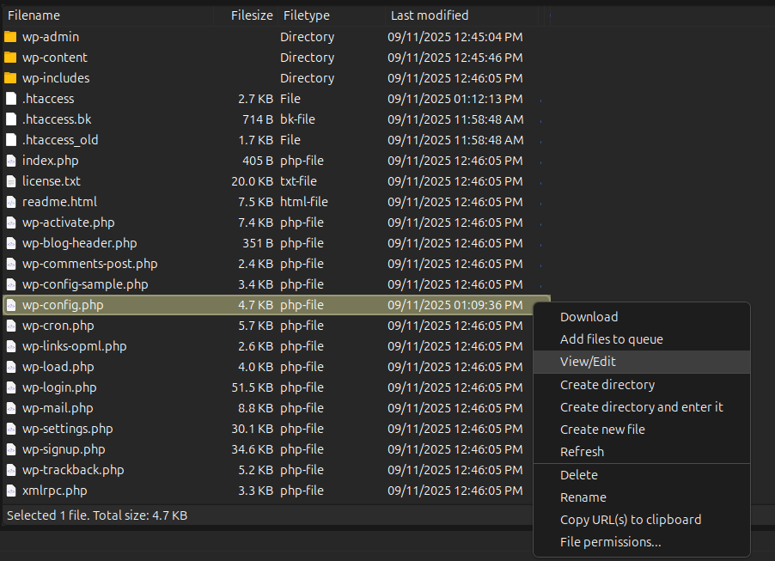Click the wp-cron.php file icon
This screenshot has height=561, width=775.
click(11, 326)
